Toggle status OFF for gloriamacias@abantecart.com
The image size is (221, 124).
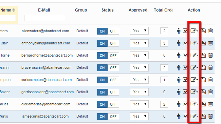point(113,104)
